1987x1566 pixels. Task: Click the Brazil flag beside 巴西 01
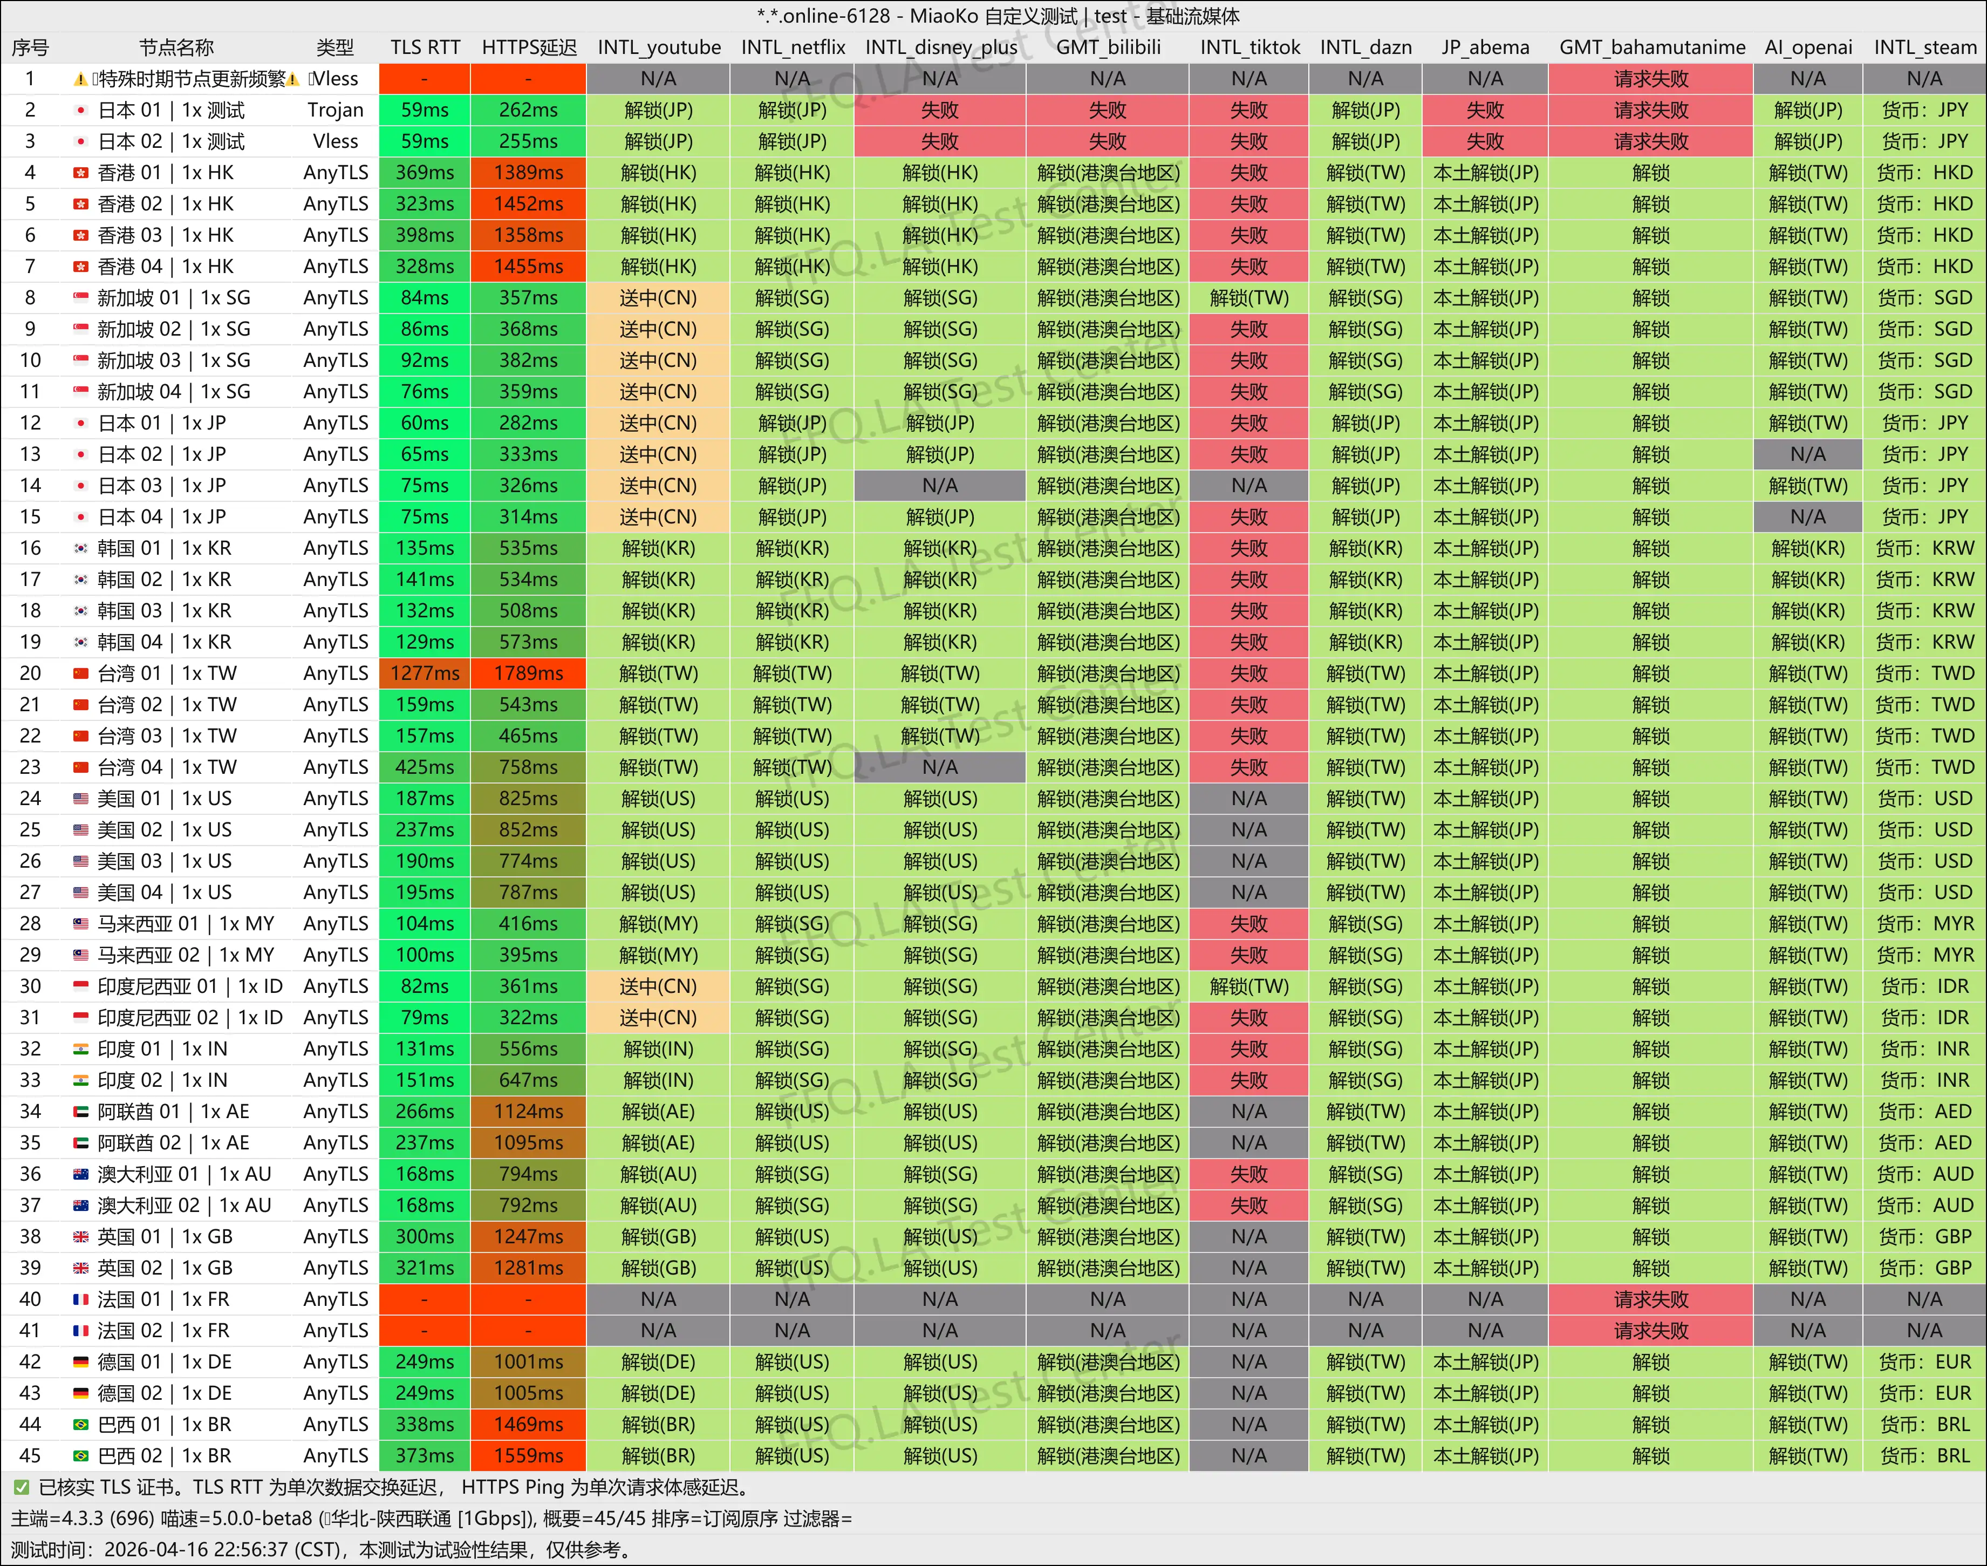(80, 1424)
